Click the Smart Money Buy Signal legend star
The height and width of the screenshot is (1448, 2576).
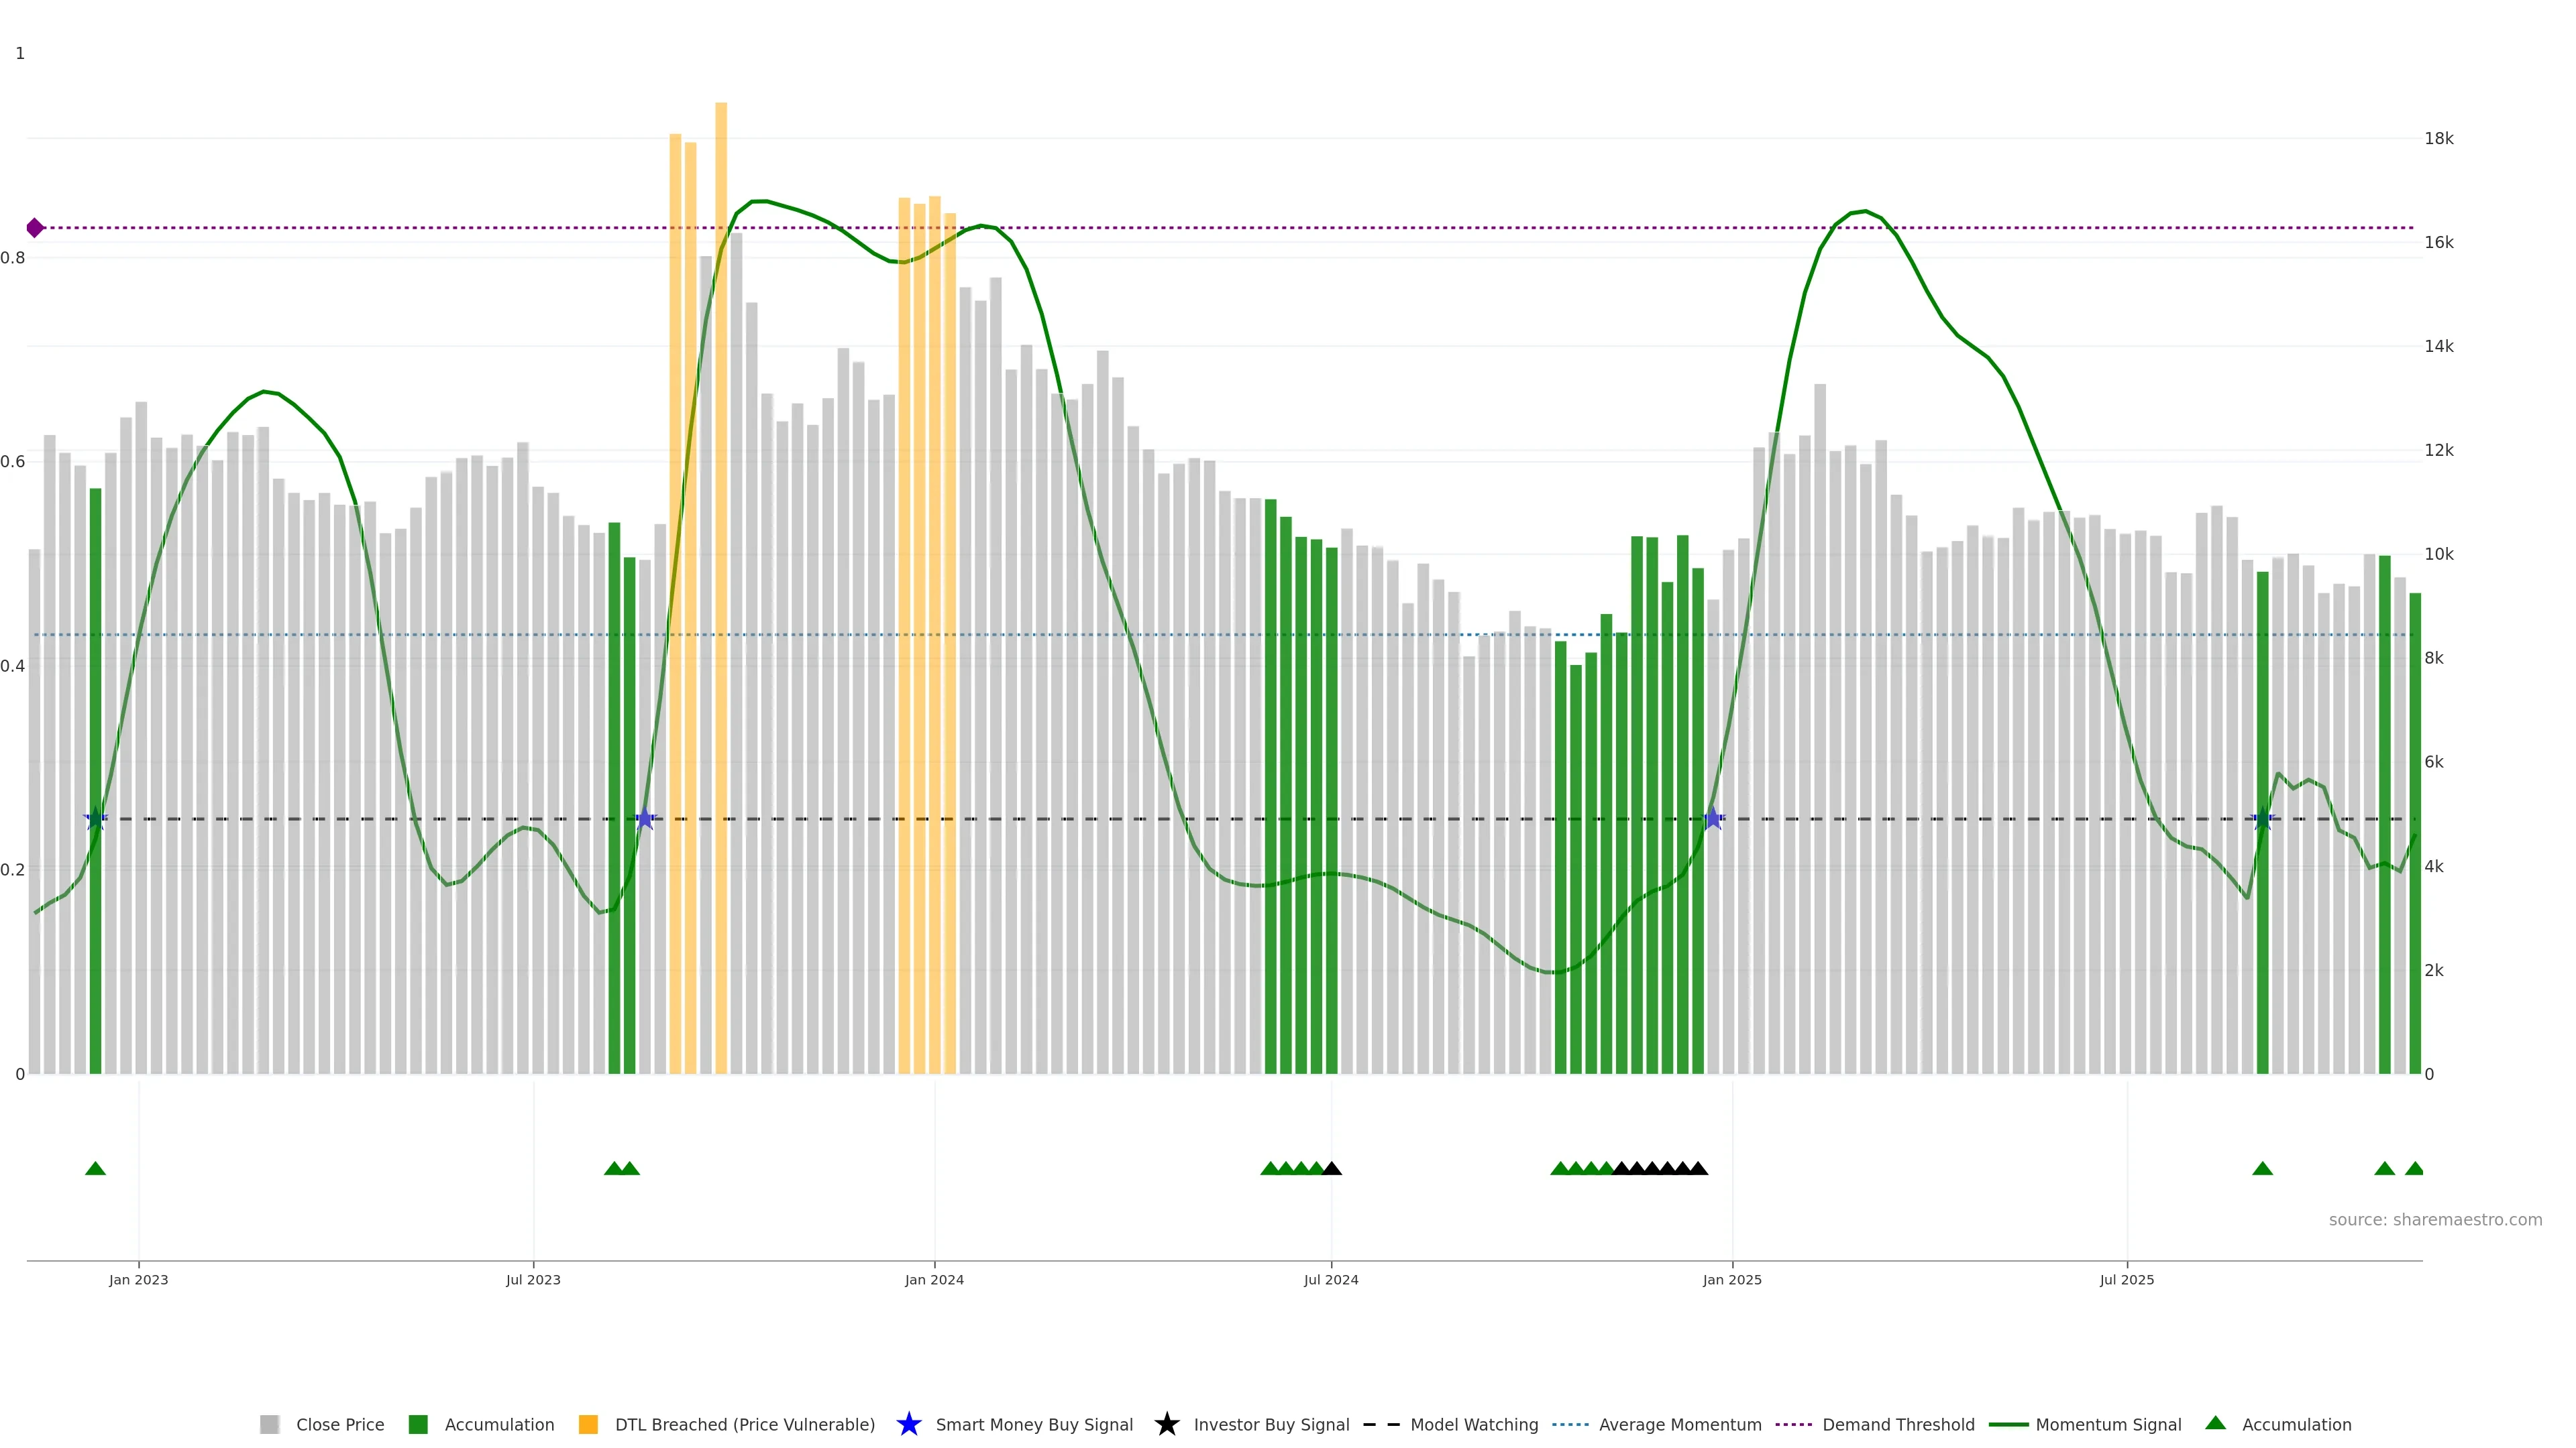(x=908, y=1424)
